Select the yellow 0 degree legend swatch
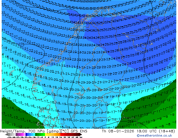Viewport: 178px width, 138px height. (x=46, y=134)
